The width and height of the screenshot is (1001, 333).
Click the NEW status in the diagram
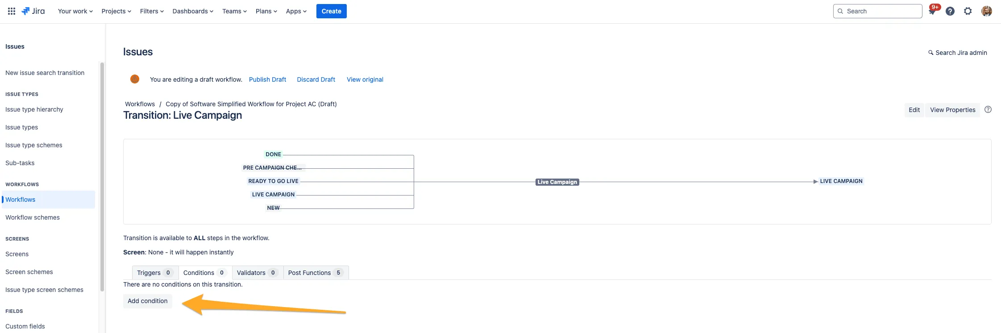[273, 208]
